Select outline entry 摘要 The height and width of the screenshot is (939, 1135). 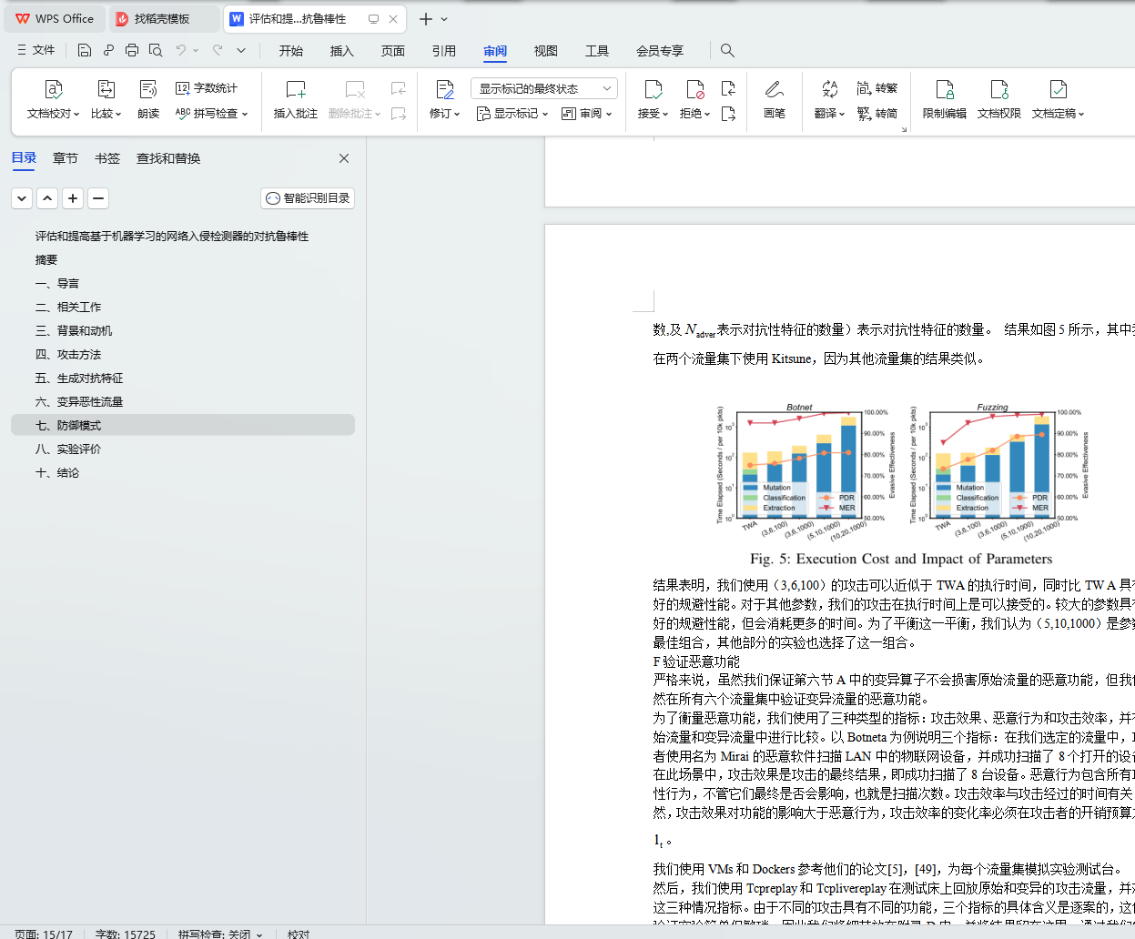pos(46,260)
